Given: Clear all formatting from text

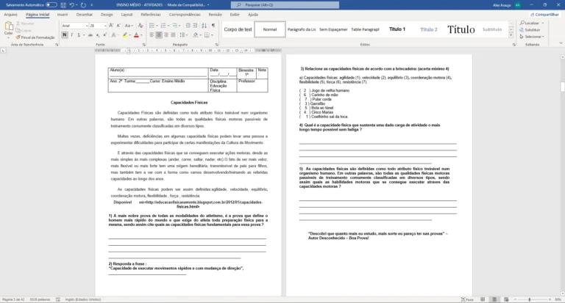Looking at the screenshot, I should (141, 26).
